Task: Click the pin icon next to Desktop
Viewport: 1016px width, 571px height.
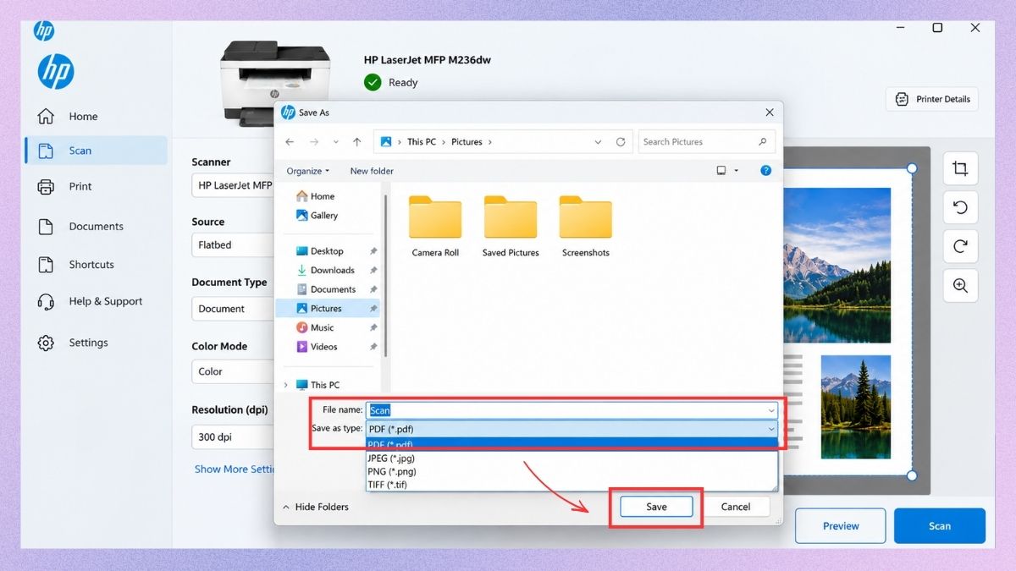Action: [373, 251]
